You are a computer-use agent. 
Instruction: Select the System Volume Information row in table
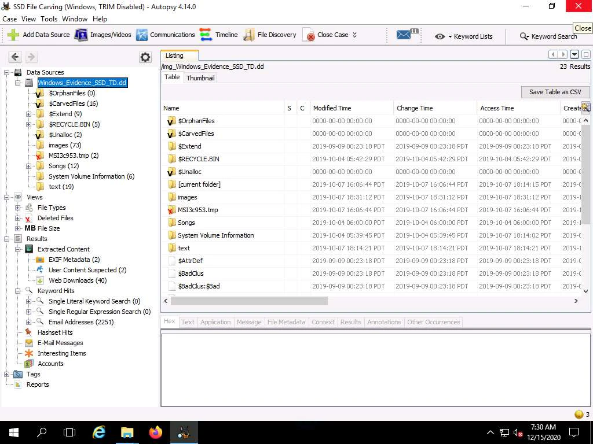(x=371, y=235)
